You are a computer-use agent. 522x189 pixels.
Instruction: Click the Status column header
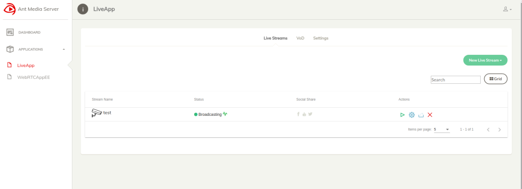coord(199,100)
